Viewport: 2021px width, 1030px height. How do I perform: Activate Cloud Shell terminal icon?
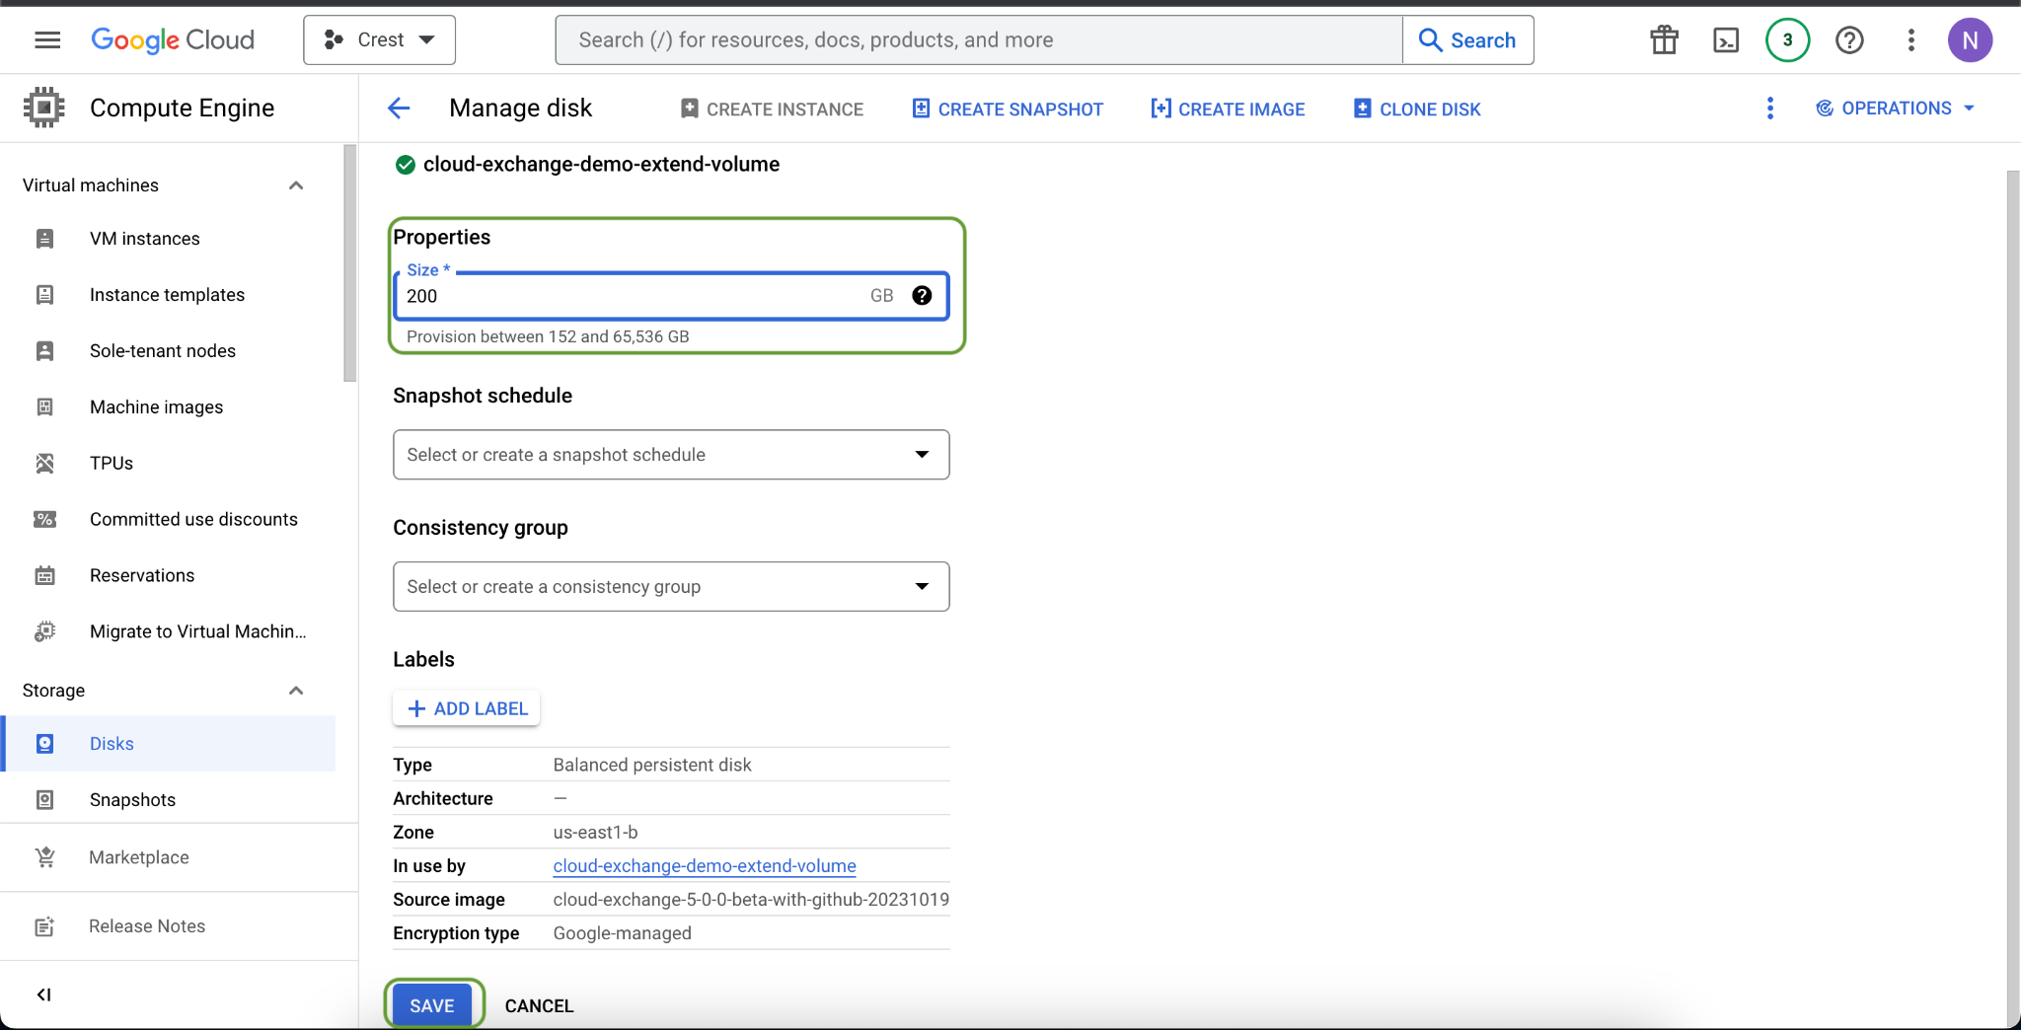pyautogui.click(x=1726, y=39)
